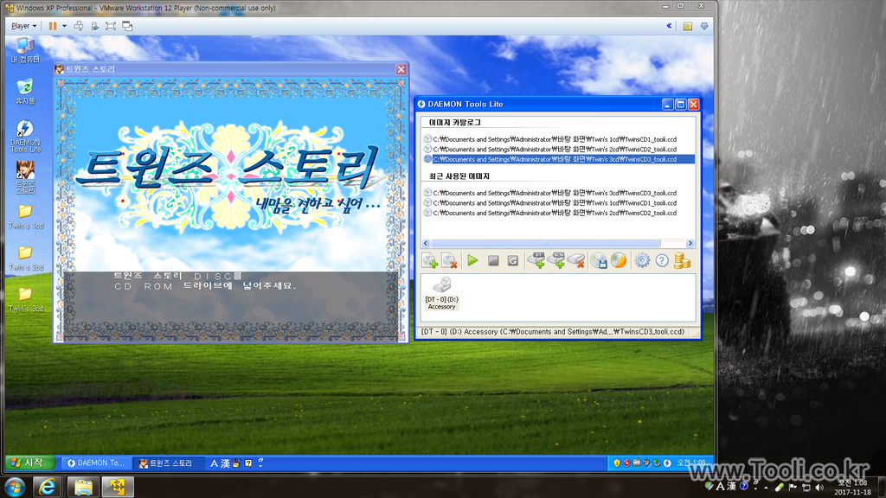
Task: Click the Help question mark icon
Action: [662, 260]
